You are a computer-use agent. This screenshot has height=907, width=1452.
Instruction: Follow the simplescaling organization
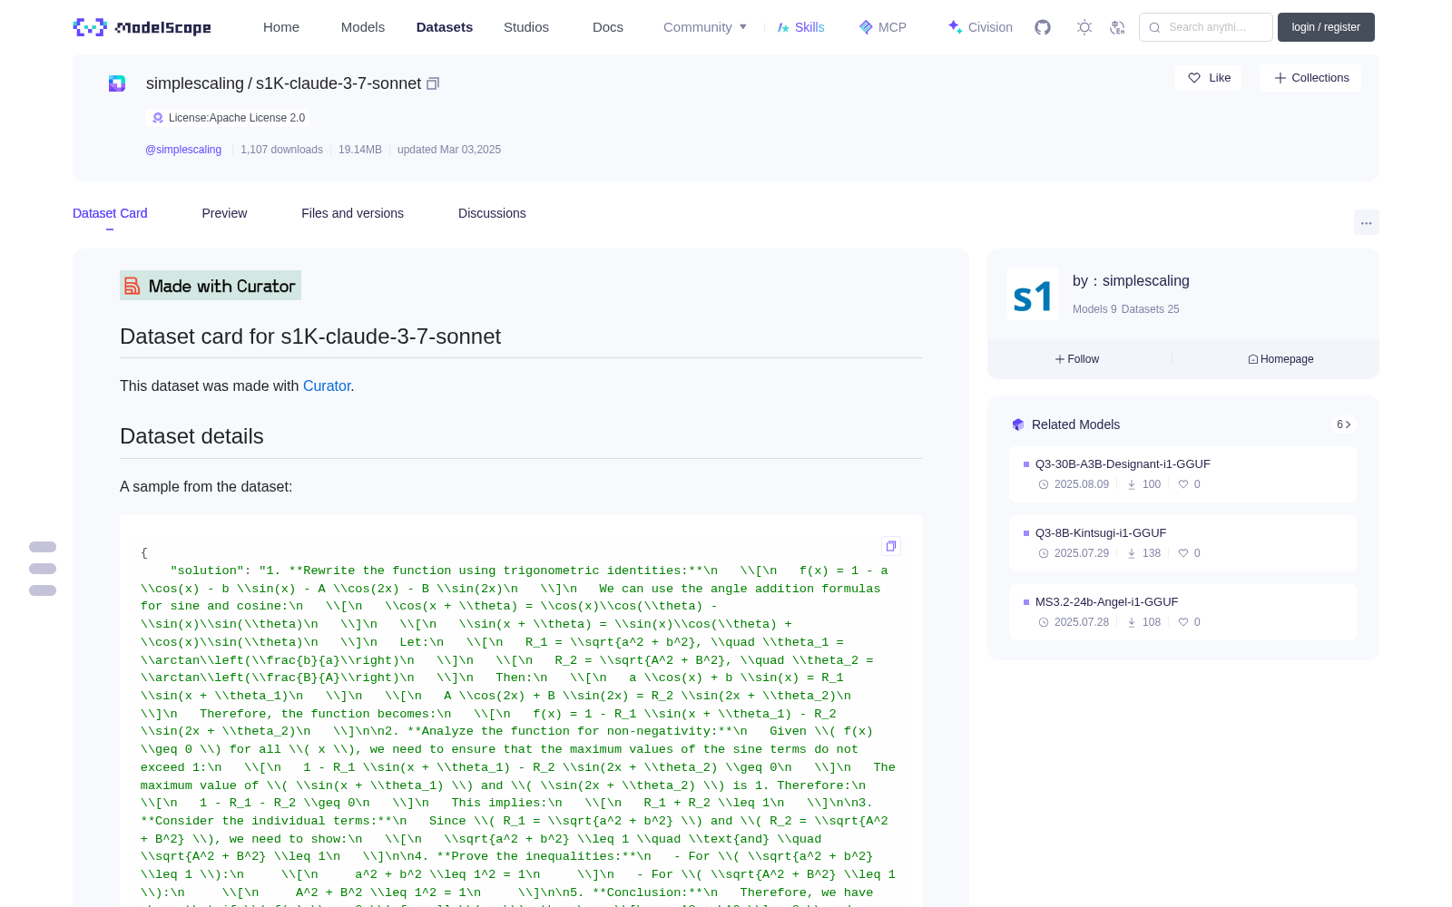pos(1077,359)
